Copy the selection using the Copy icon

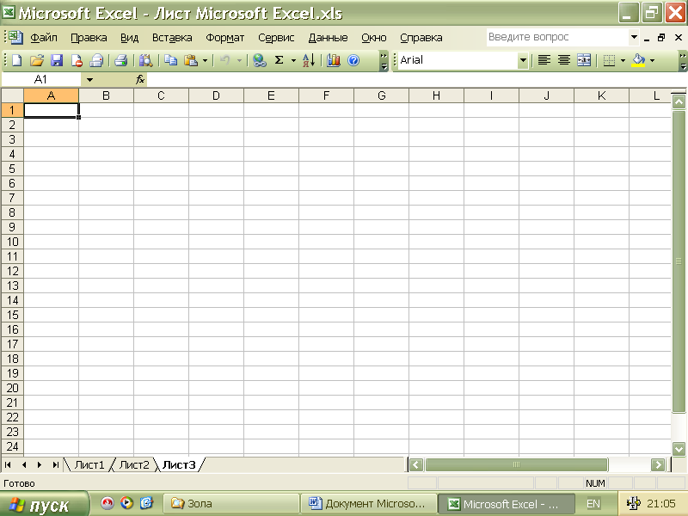170,60
